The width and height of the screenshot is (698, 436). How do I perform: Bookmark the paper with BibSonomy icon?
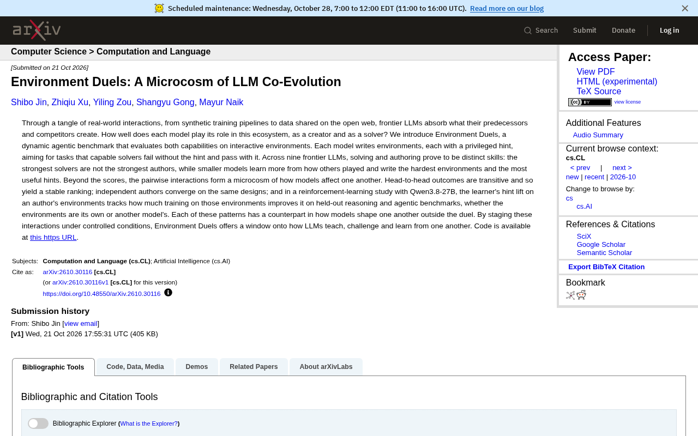point(570,295)
